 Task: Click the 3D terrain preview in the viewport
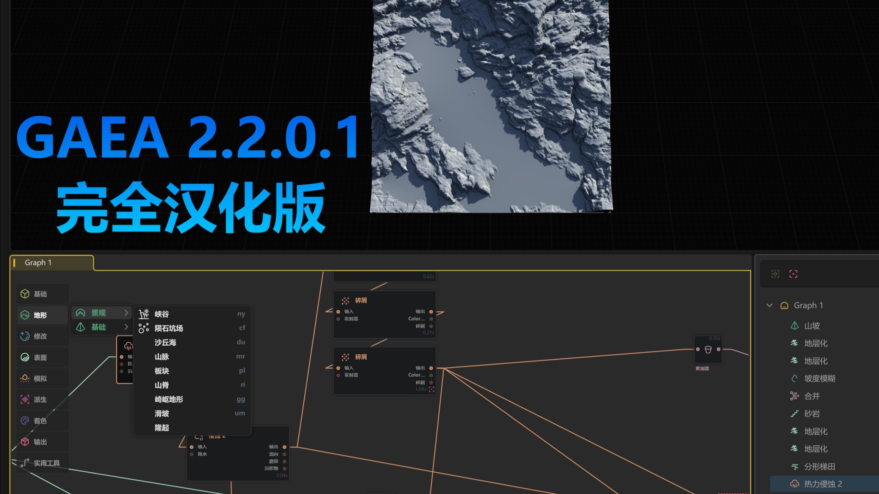491,106
